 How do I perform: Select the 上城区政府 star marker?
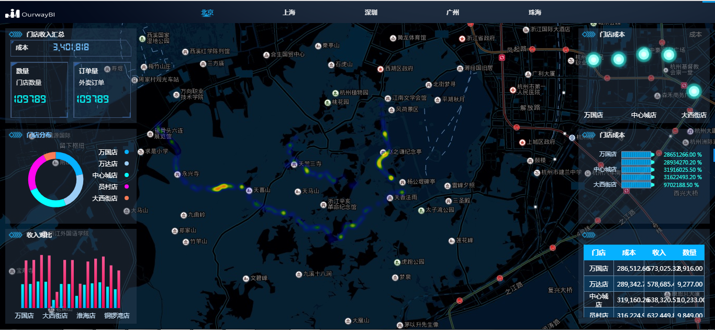522,142
